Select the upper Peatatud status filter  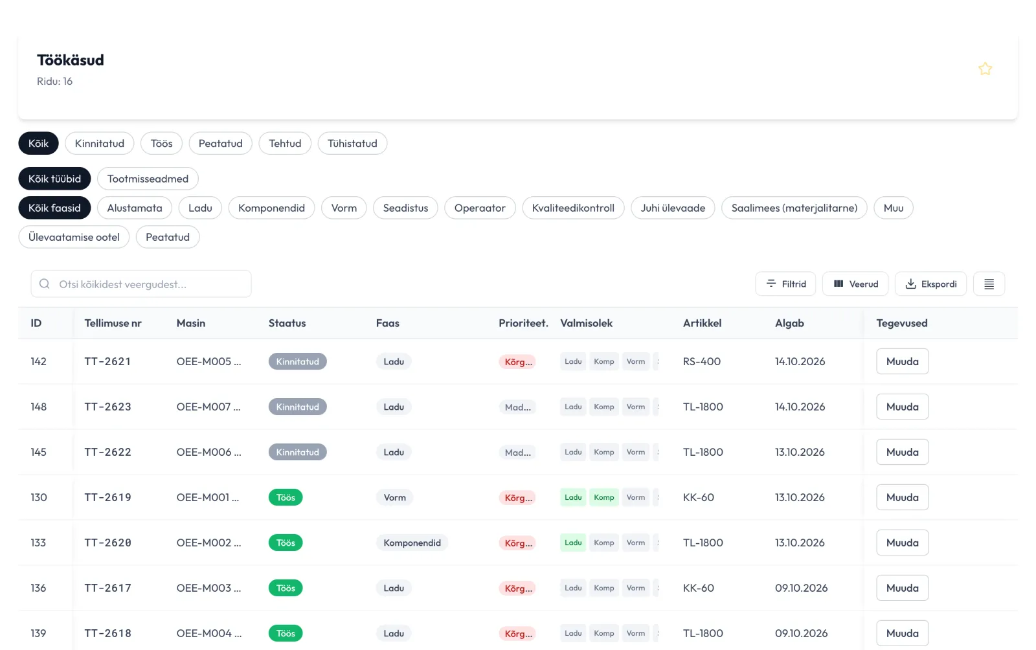click(220, 143)
